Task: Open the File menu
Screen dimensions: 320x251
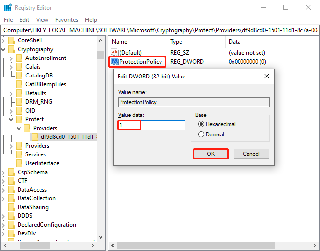Action: 8,20
